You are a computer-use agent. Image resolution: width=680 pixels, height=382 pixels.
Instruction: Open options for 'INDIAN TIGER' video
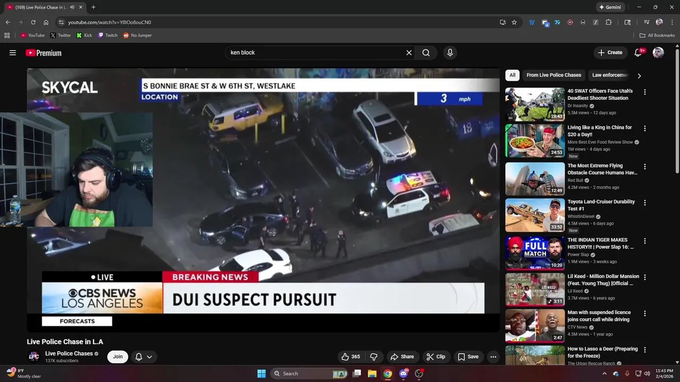click(645, 240)
